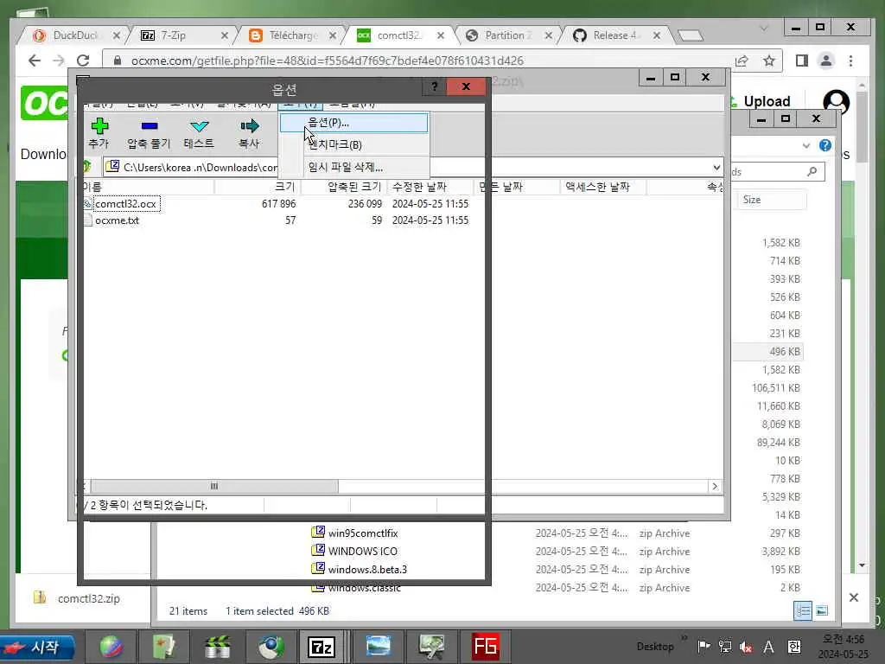885x664 pixels.
Task: Toggle the A input mode indicator in tray
Action: pos(768,647)
